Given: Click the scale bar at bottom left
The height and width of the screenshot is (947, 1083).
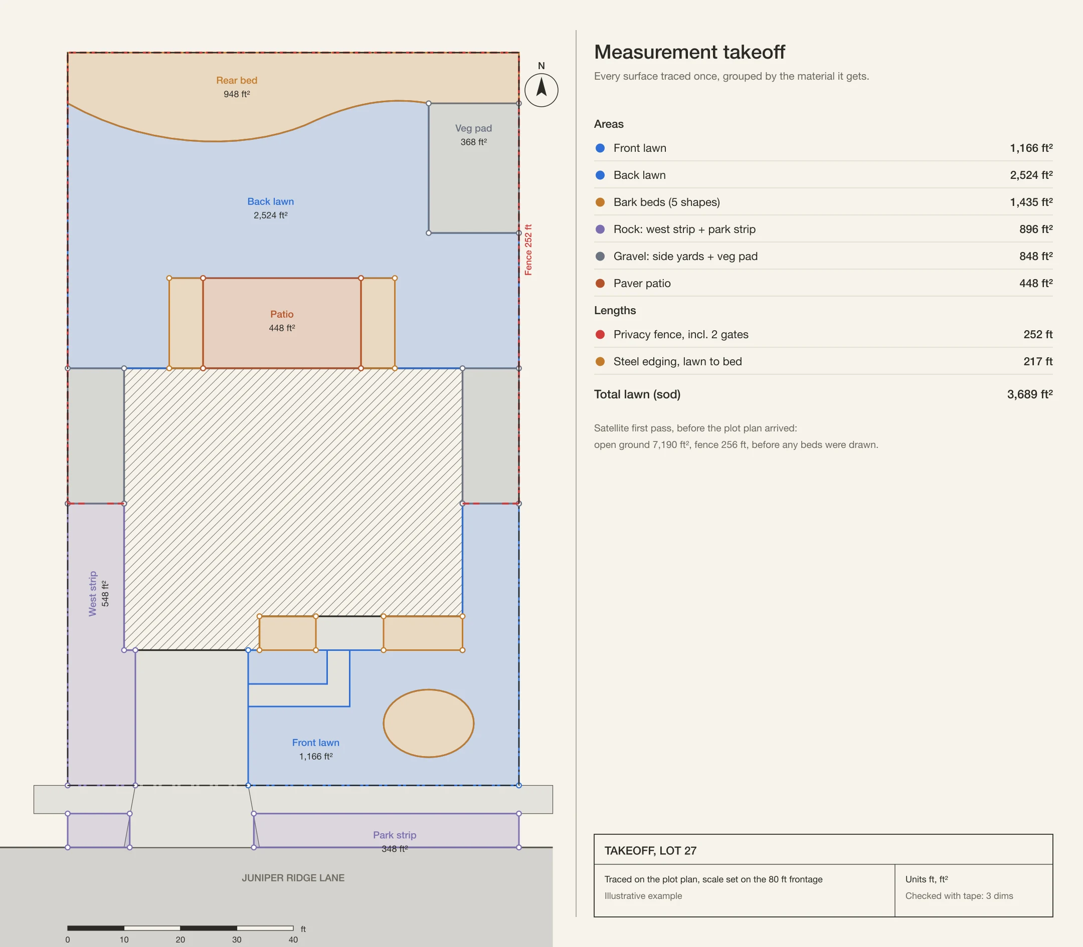Looking at the screenshot, I should (x=180, y=928).
